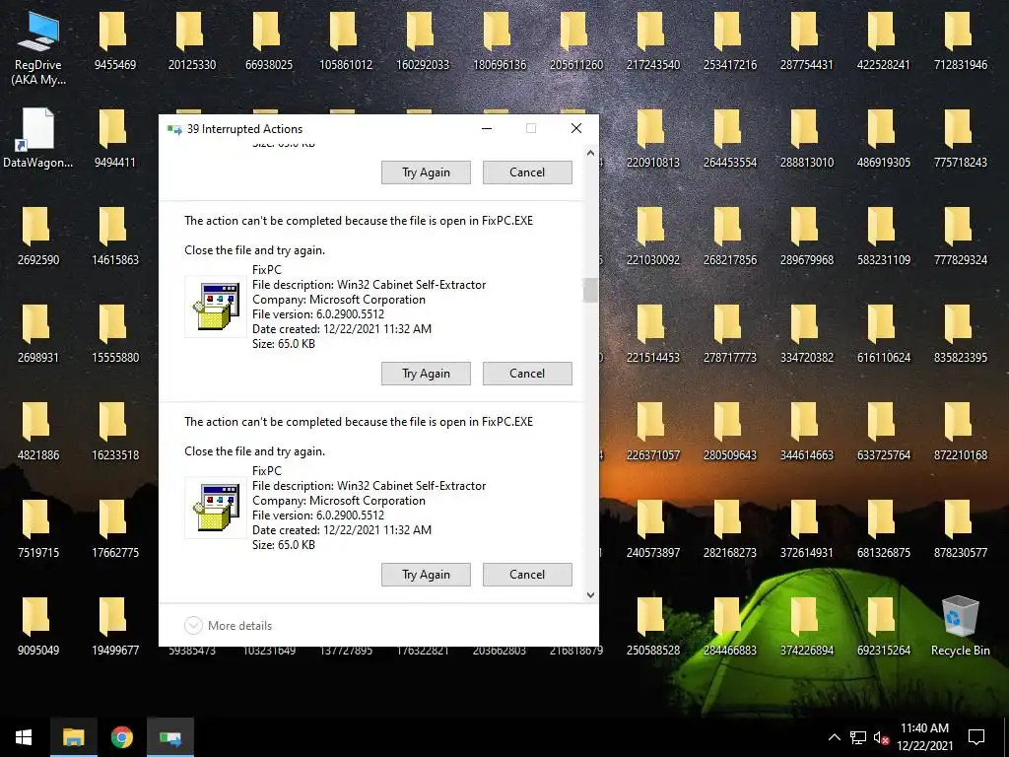Click the middle FixPC cabinet extractor thumbnail

point(216,307)
